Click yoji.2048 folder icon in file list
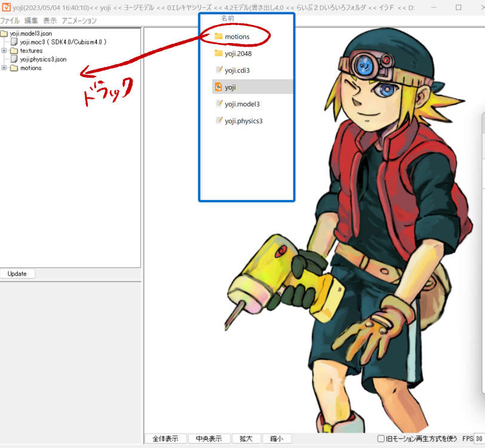The width and height of the screenshot is (485, 448). coord(219,53)
